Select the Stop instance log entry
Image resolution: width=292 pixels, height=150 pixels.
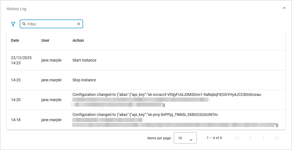pos(84,80)
